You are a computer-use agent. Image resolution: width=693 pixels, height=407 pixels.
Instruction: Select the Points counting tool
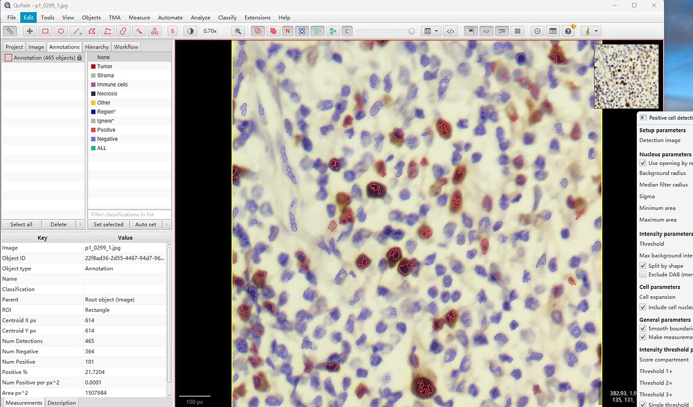153,31
